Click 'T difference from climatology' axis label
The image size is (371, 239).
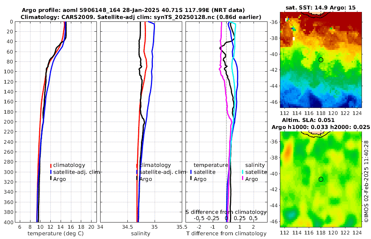click(226, 234)
